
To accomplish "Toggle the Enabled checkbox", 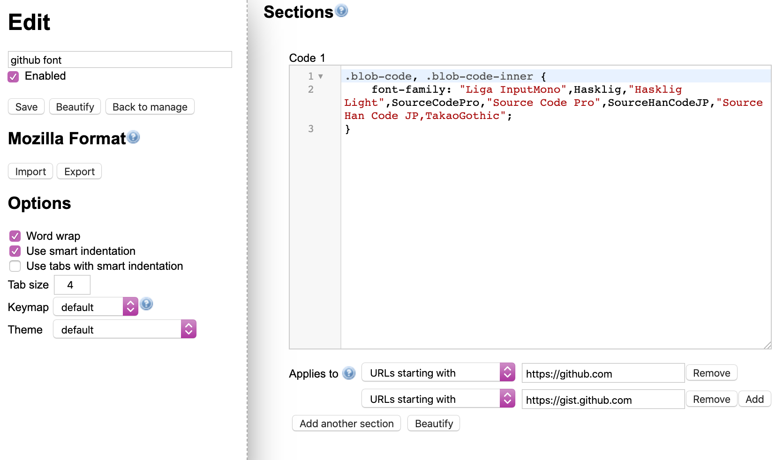I will pos(13,76).
